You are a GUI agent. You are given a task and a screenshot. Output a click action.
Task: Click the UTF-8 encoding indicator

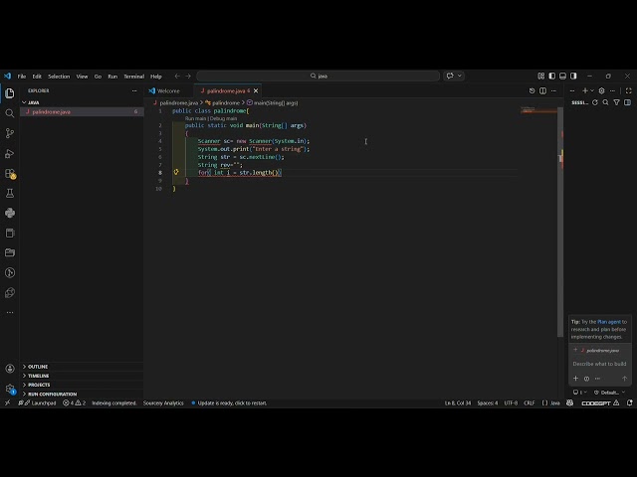511,402
